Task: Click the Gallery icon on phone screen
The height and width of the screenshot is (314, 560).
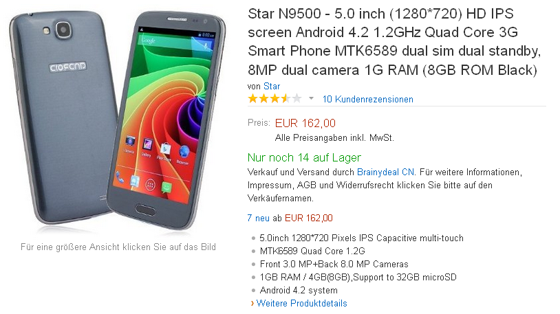Action: click(147, 144)
